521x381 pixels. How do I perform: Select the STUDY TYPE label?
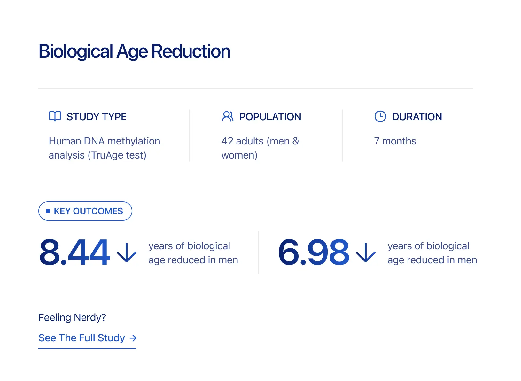(x=97, y=117)
